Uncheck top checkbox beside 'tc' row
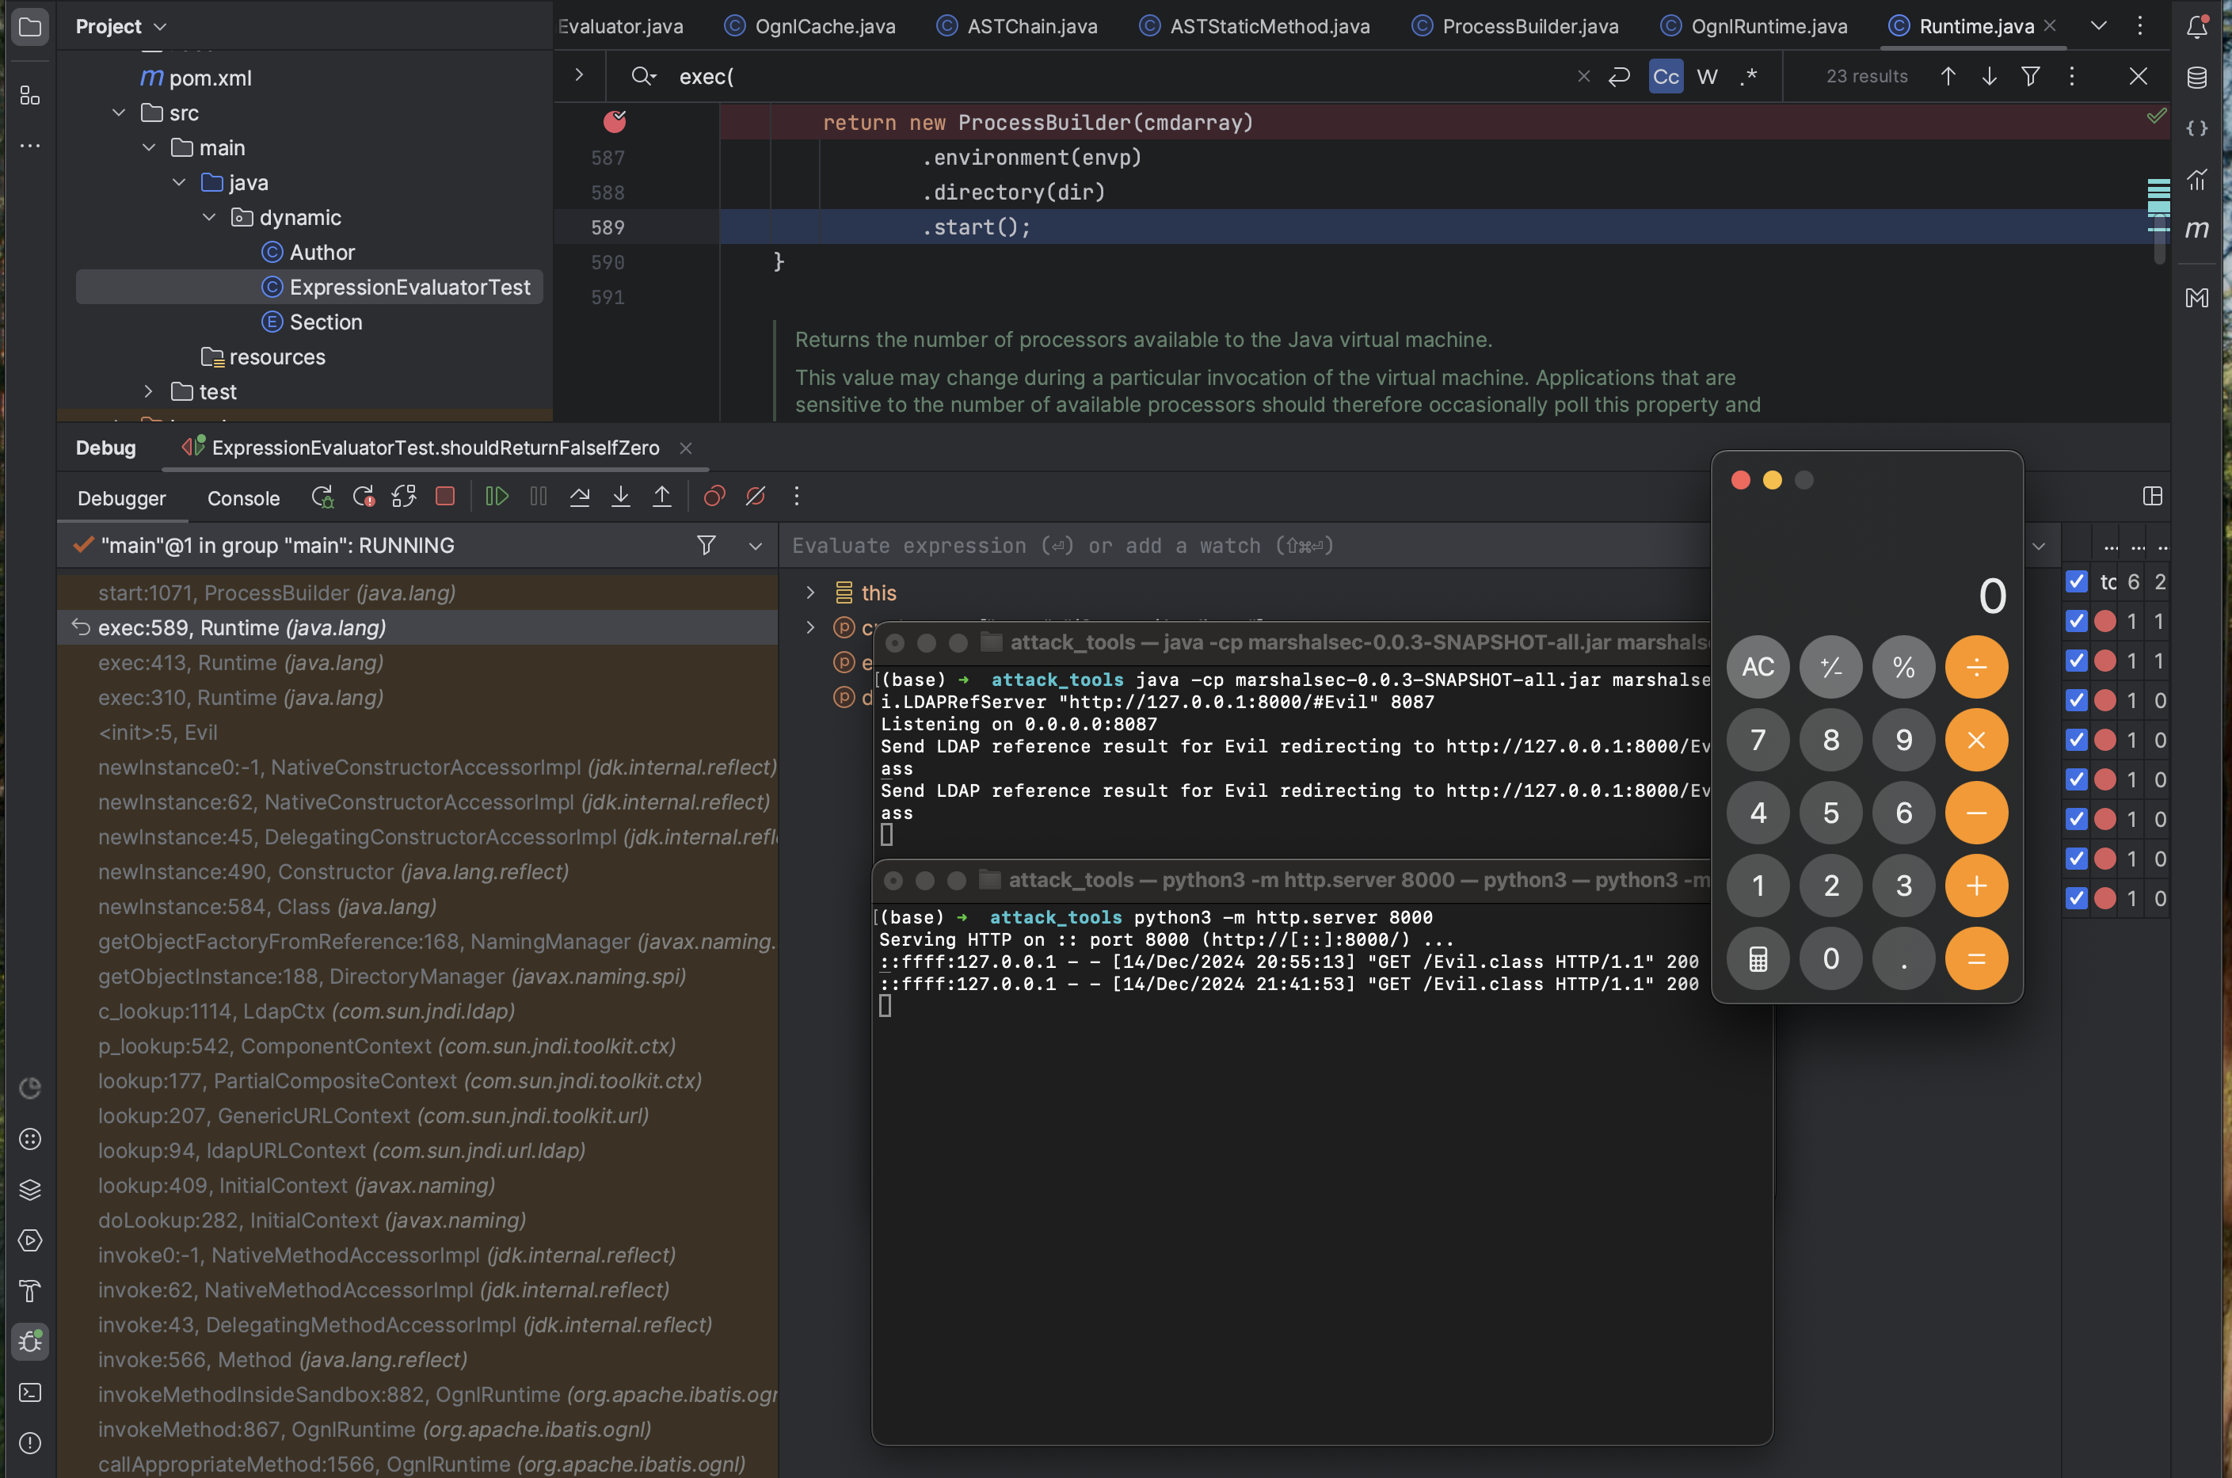Screen dimensions: 2232x1478 [x=2077, y=581]
